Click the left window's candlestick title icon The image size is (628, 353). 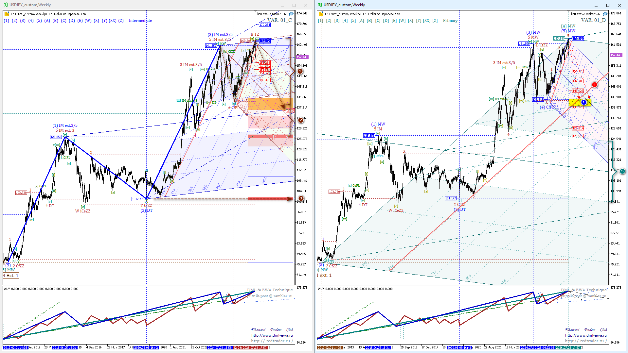pos(6,5)
